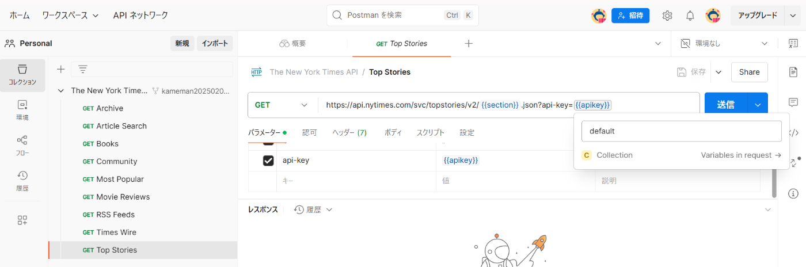Open the GET method dropdown
This screenshot has width=806, height=267.
click(282, 105)
